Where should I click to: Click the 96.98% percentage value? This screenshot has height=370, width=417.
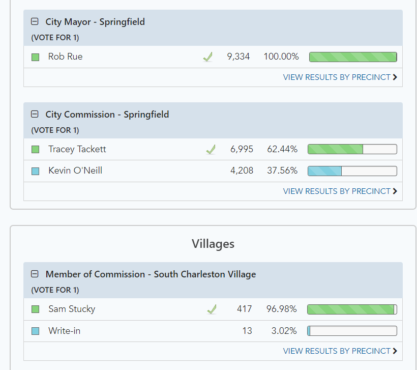[x=282, y=309]
